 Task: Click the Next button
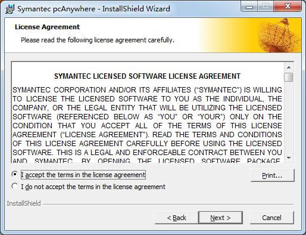tap(220, 218)
